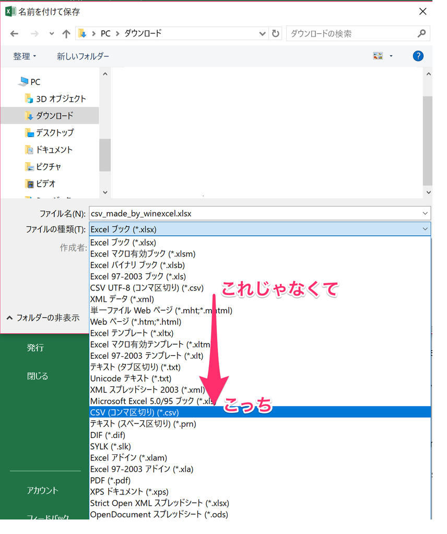
Task: Choose XPS ドキュメント (*.xps)
Action: [x=260, y=491]
